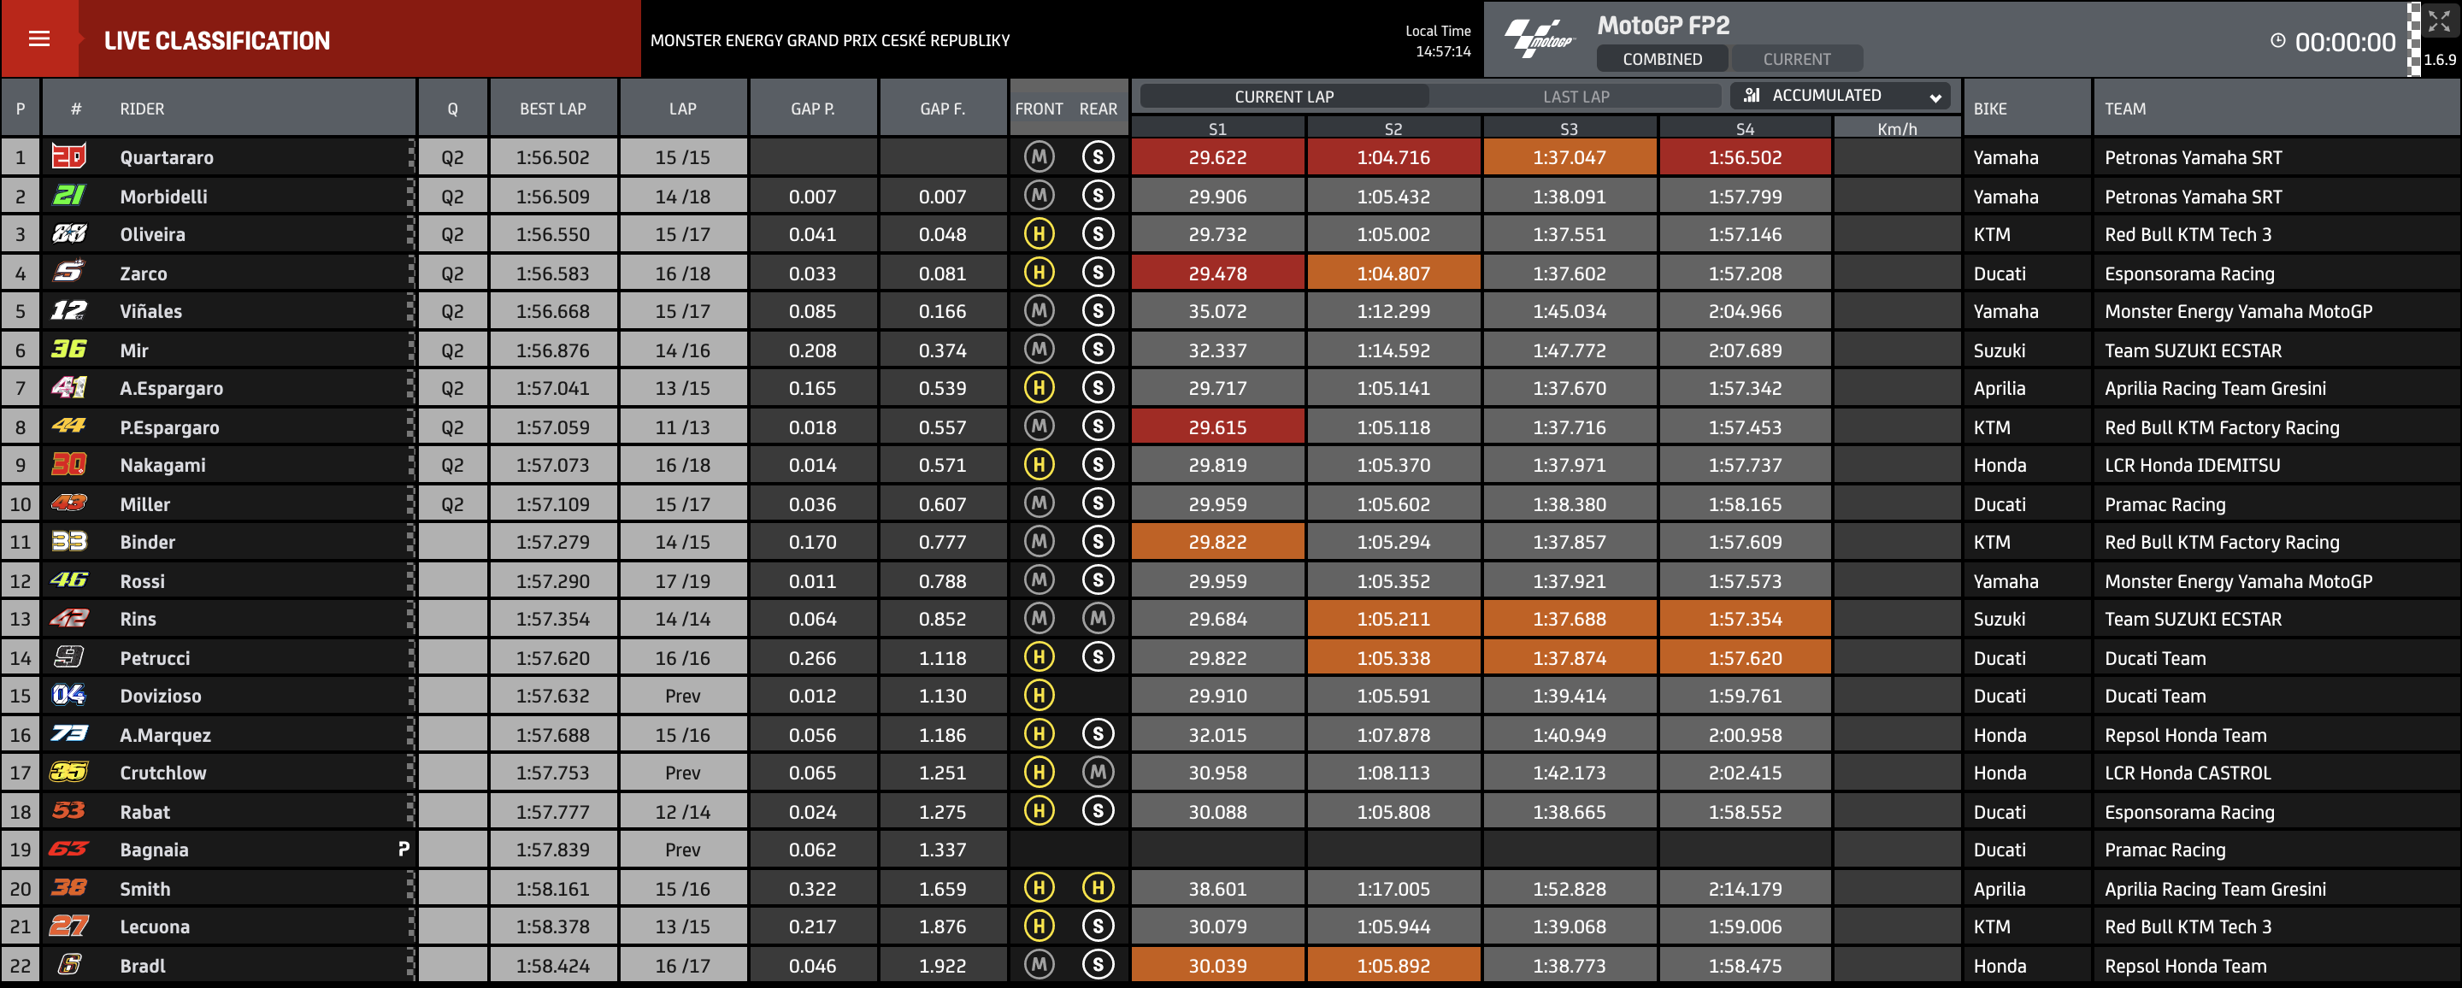Click Crutchlow's number 35 badge
This screenshot has height=988, width=2462.
point(68,772)
